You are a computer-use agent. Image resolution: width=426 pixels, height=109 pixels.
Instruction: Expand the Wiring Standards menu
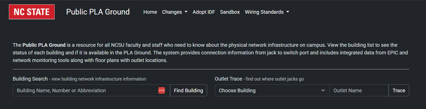264,12
